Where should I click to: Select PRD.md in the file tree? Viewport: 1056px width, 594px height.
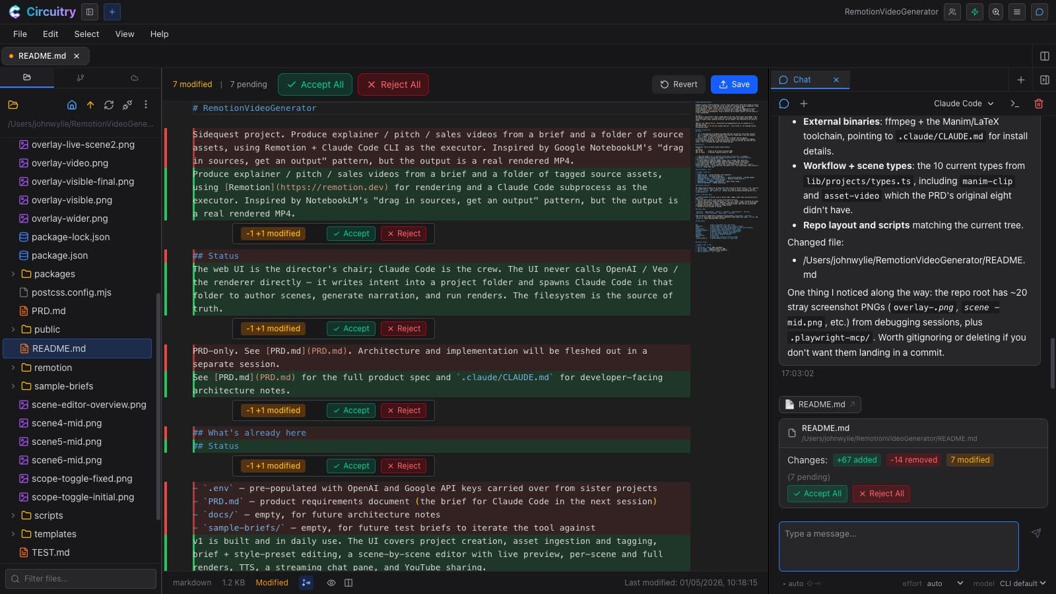[x=49, y=311]
